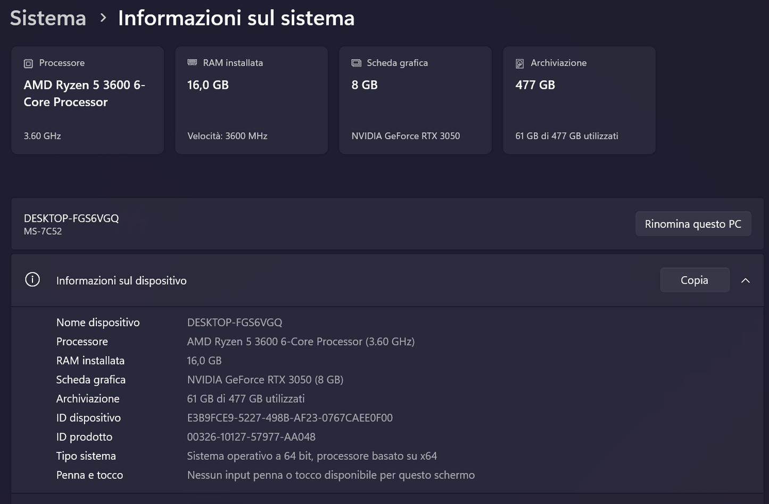
Task: Click the Informazioni sul dispositivo header text
Action: pyautogui.click(x=121, y=280)
